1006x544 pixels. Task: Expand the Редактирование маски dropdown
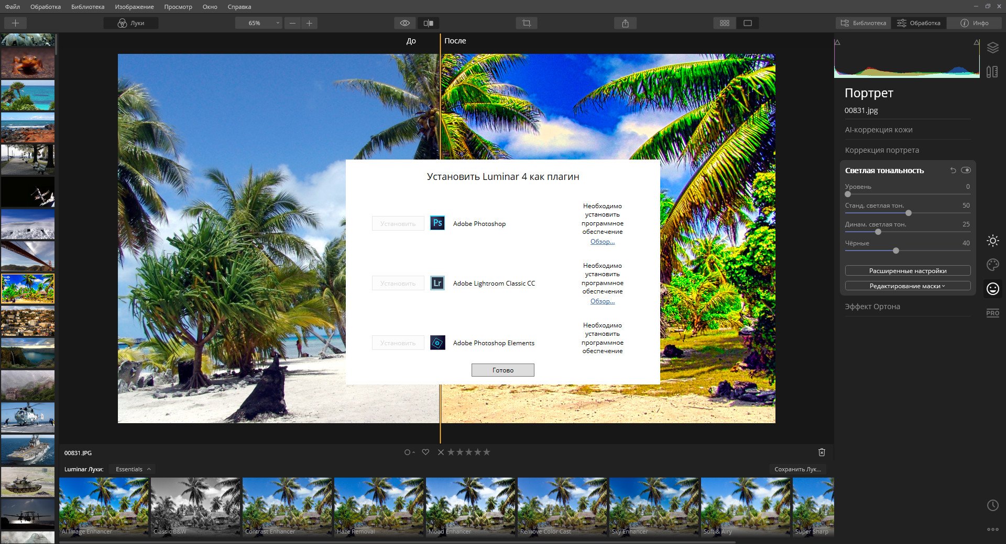tap(907, 286)
